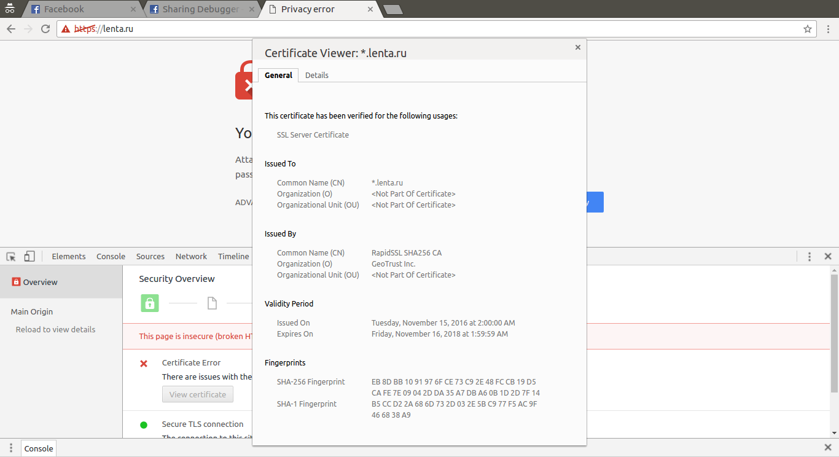Click SHA-256 Fingerprint label

pos(311,381)
